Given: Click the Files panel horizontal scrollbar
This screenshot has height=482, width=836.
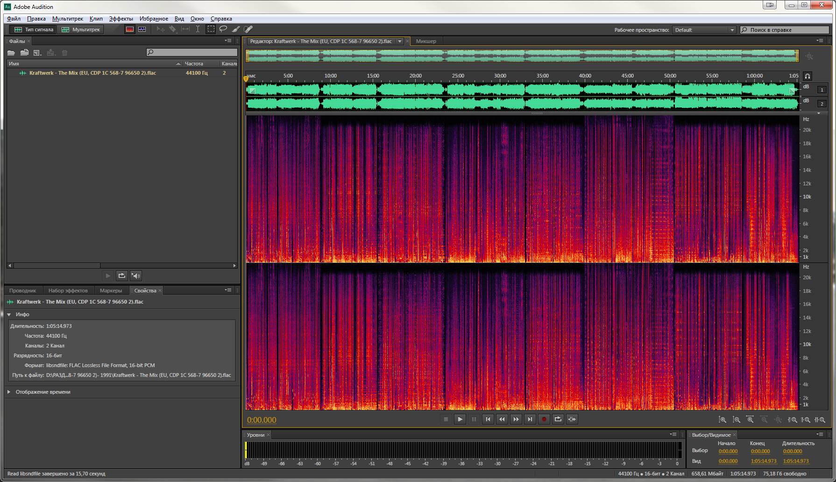Looking at the screenshot, I should tap(57, 265).
